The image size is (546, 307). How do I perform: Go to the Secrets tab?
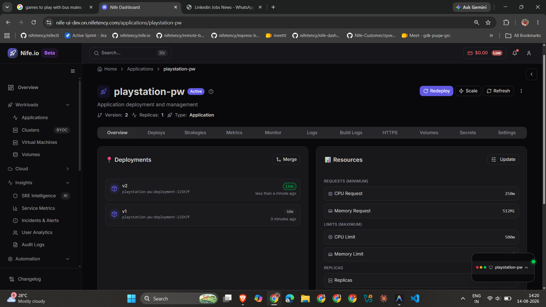point(468,133)
